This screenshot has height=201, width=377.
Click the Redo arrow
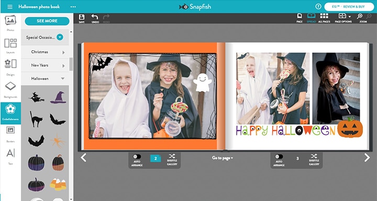pos(106,18)
